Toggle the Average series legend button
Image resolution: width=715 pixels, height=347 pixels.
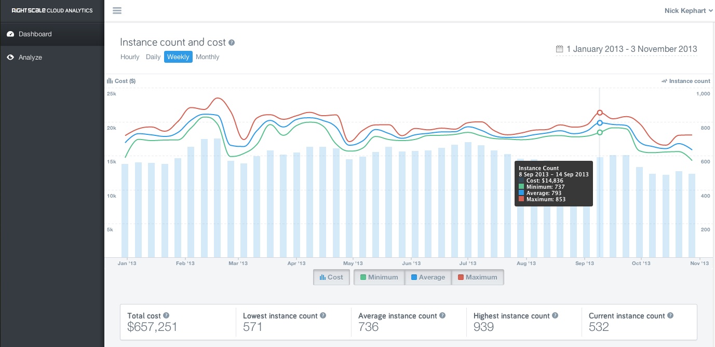coord(428,277)
